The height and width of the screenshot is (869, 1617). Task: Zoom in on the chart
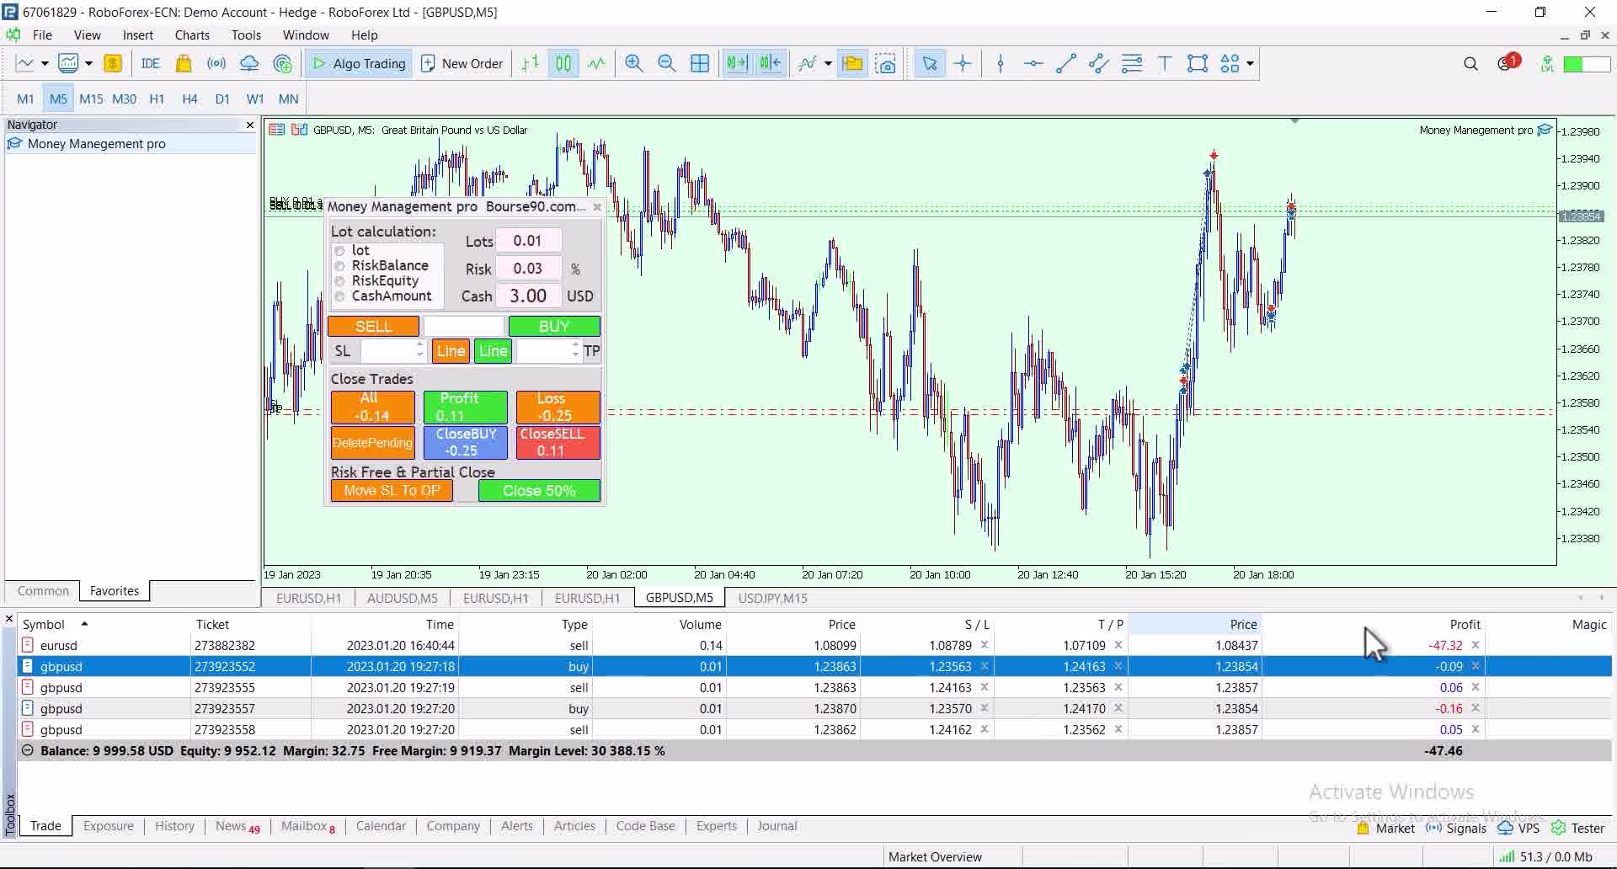(x=634, y=63)
